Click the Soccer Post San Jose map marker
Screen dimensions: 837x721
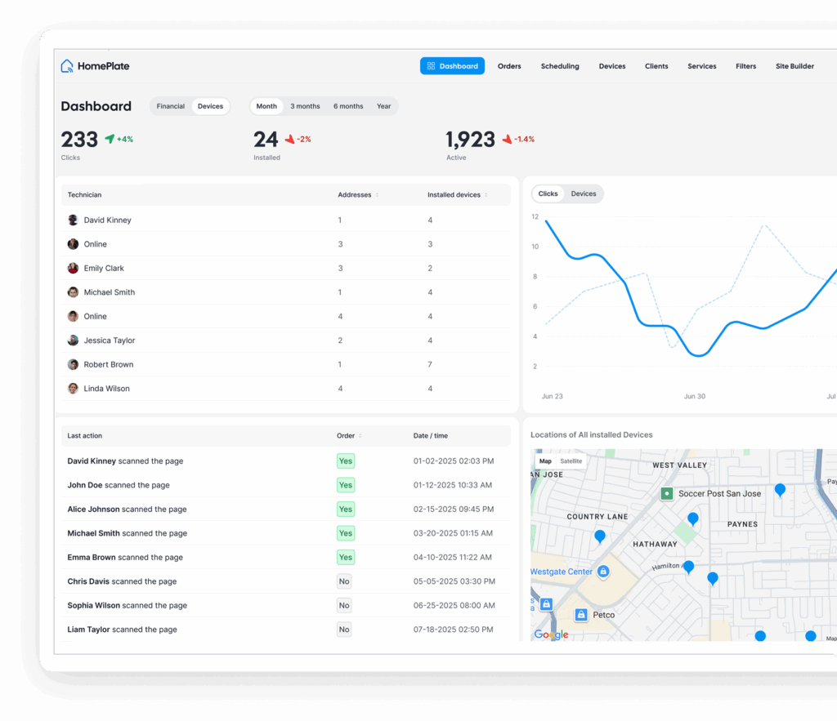[666, 493]
